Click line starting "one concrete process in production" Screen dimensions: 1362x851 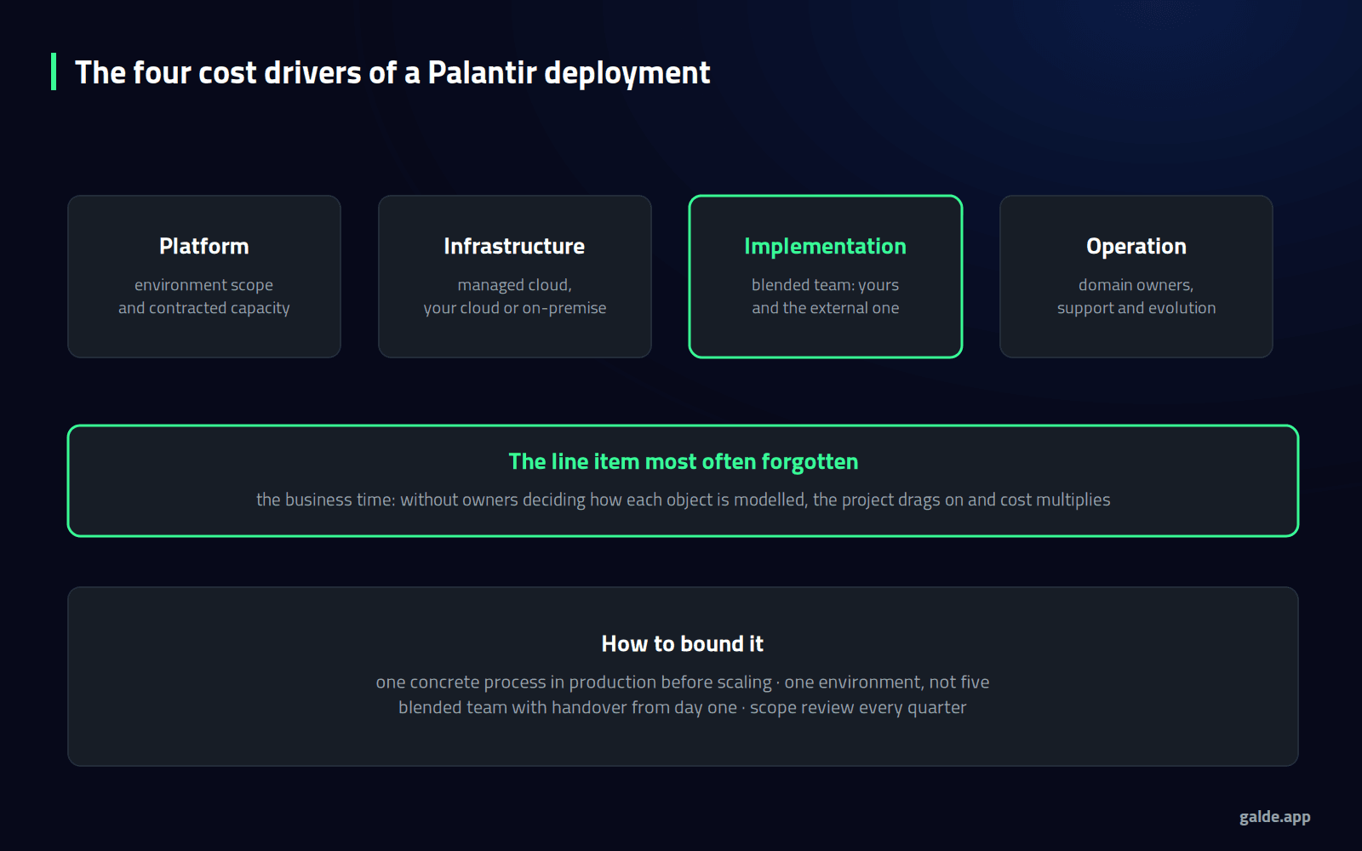[x=683, y=682]
